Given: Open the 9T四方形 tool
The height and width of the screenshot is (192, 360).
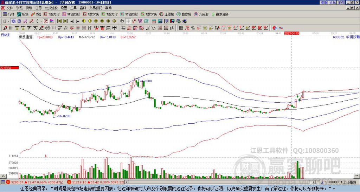Looking at the screenshot, I should [x=129, y=14].
